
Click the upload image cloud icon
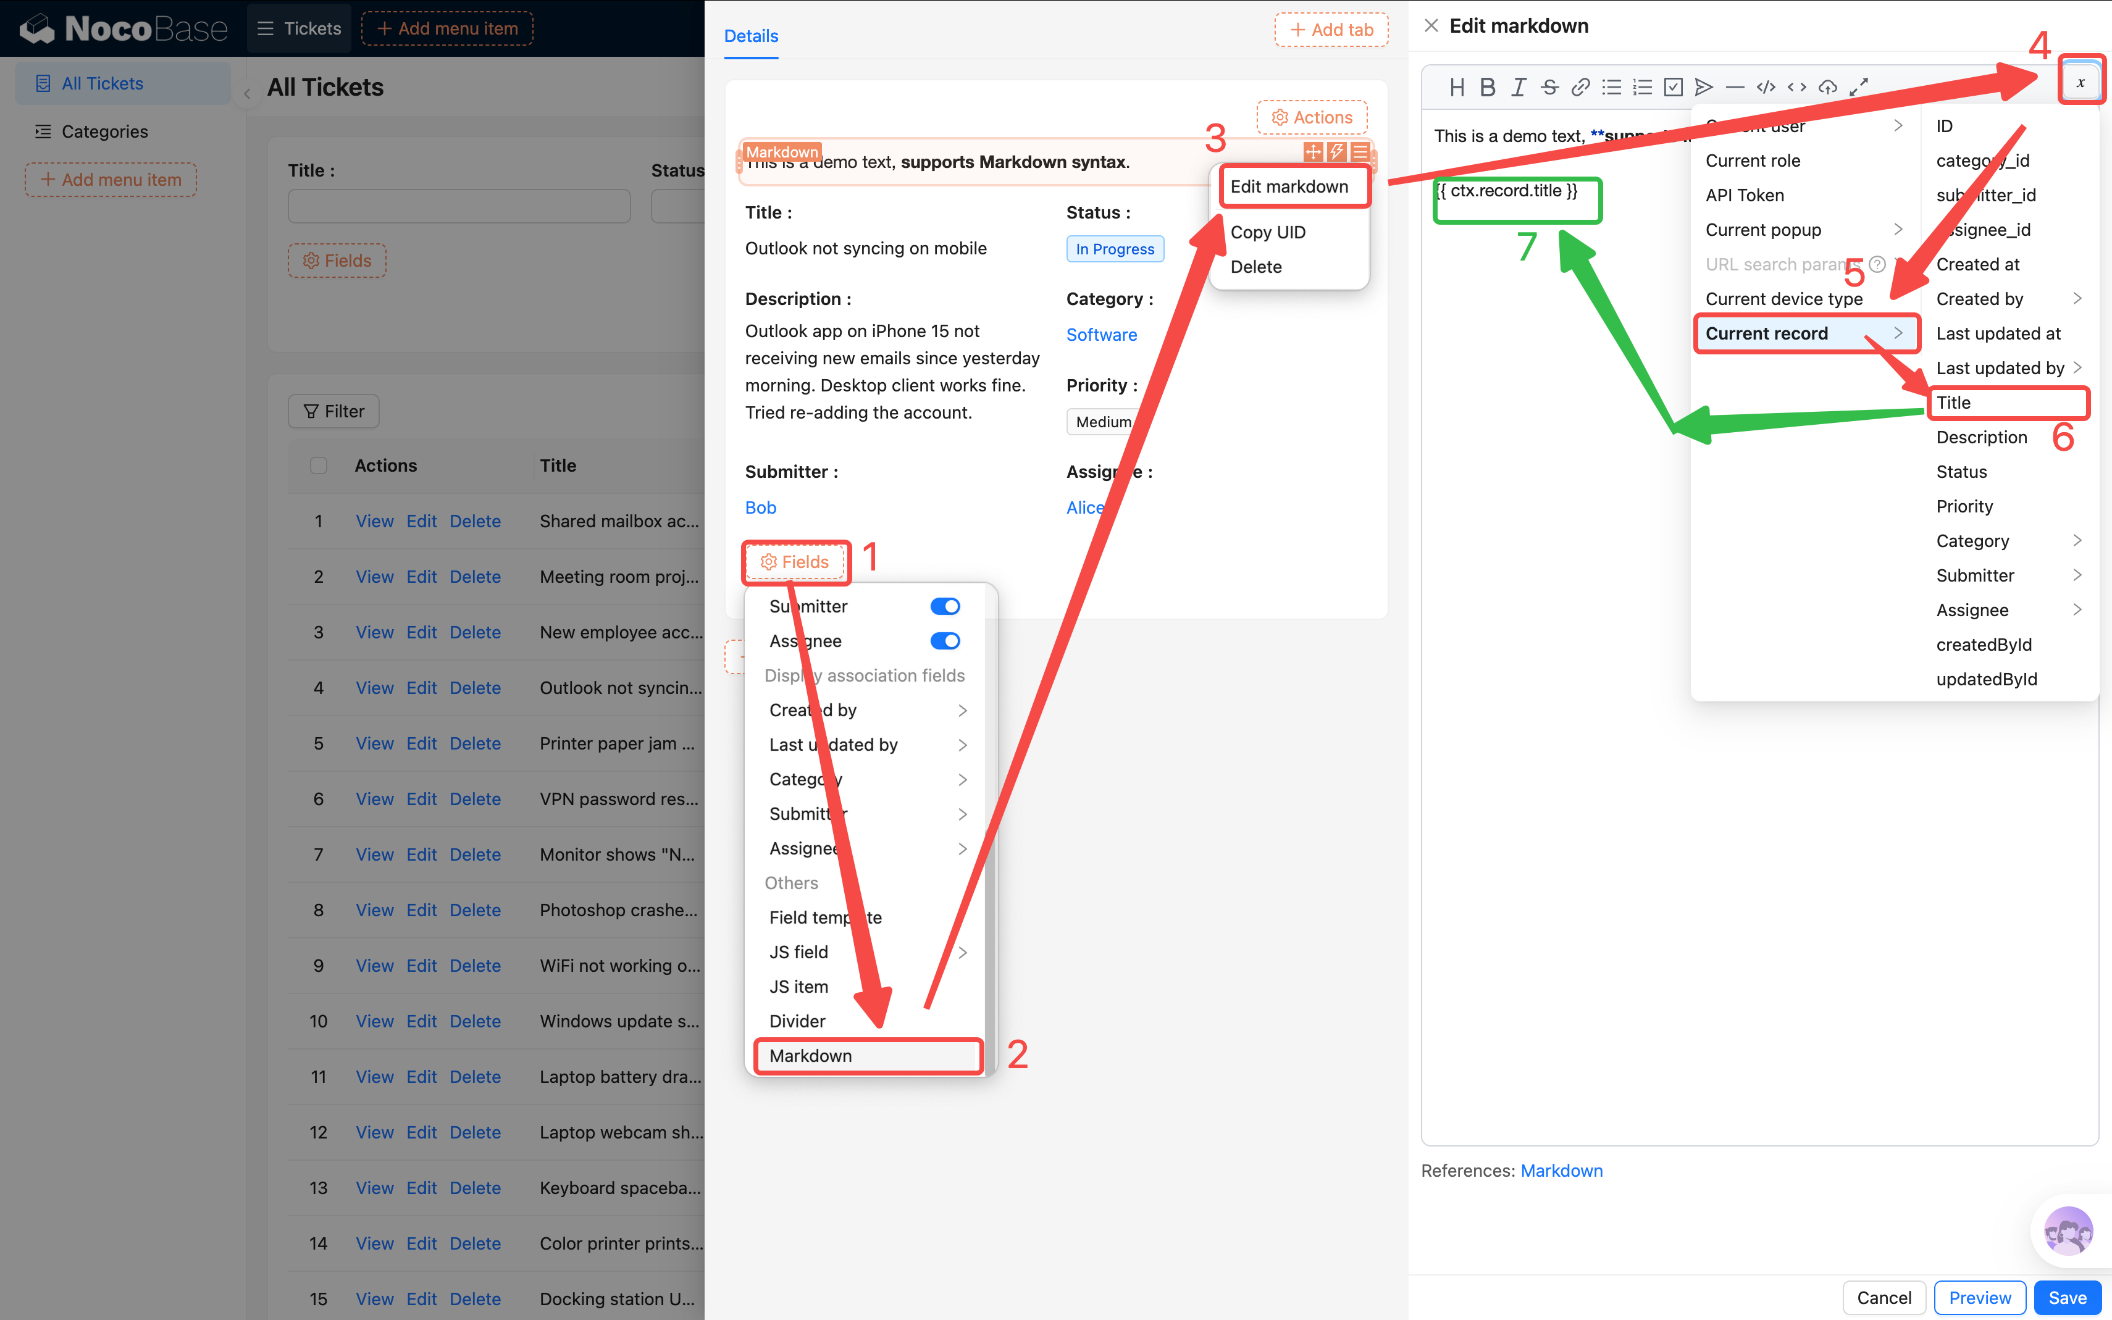click(1827, 87)
